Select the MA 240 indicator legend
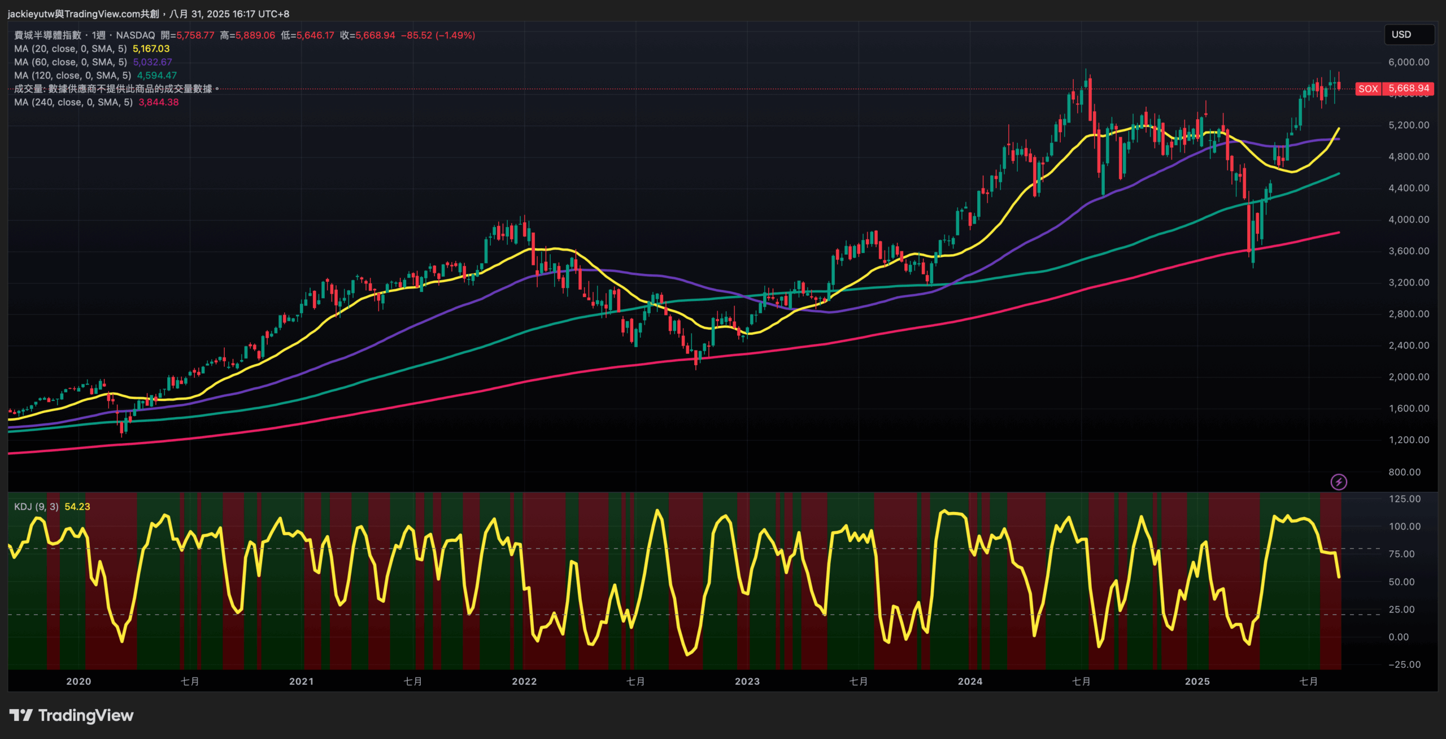This screenshot has height=739, width=1446. click(x=73, y=102)
